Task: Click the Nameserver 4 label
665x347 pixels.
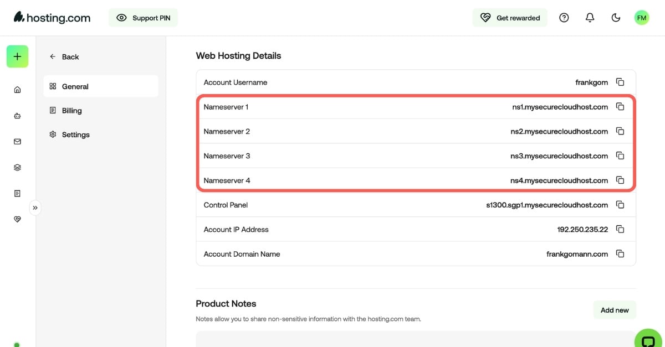Action: click(227, 180)
